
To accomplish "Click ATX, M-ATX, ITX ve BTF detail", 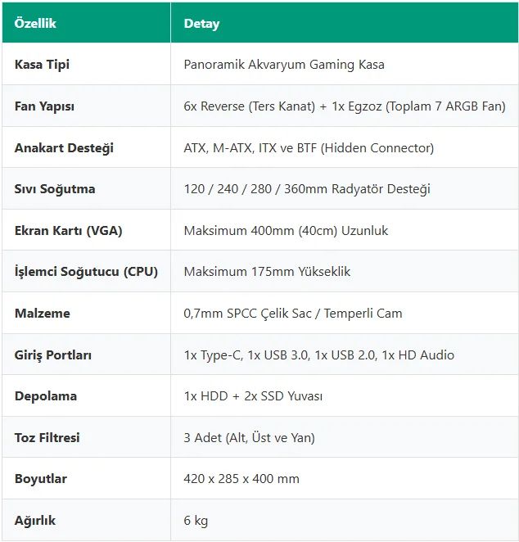I will [309, 148].
